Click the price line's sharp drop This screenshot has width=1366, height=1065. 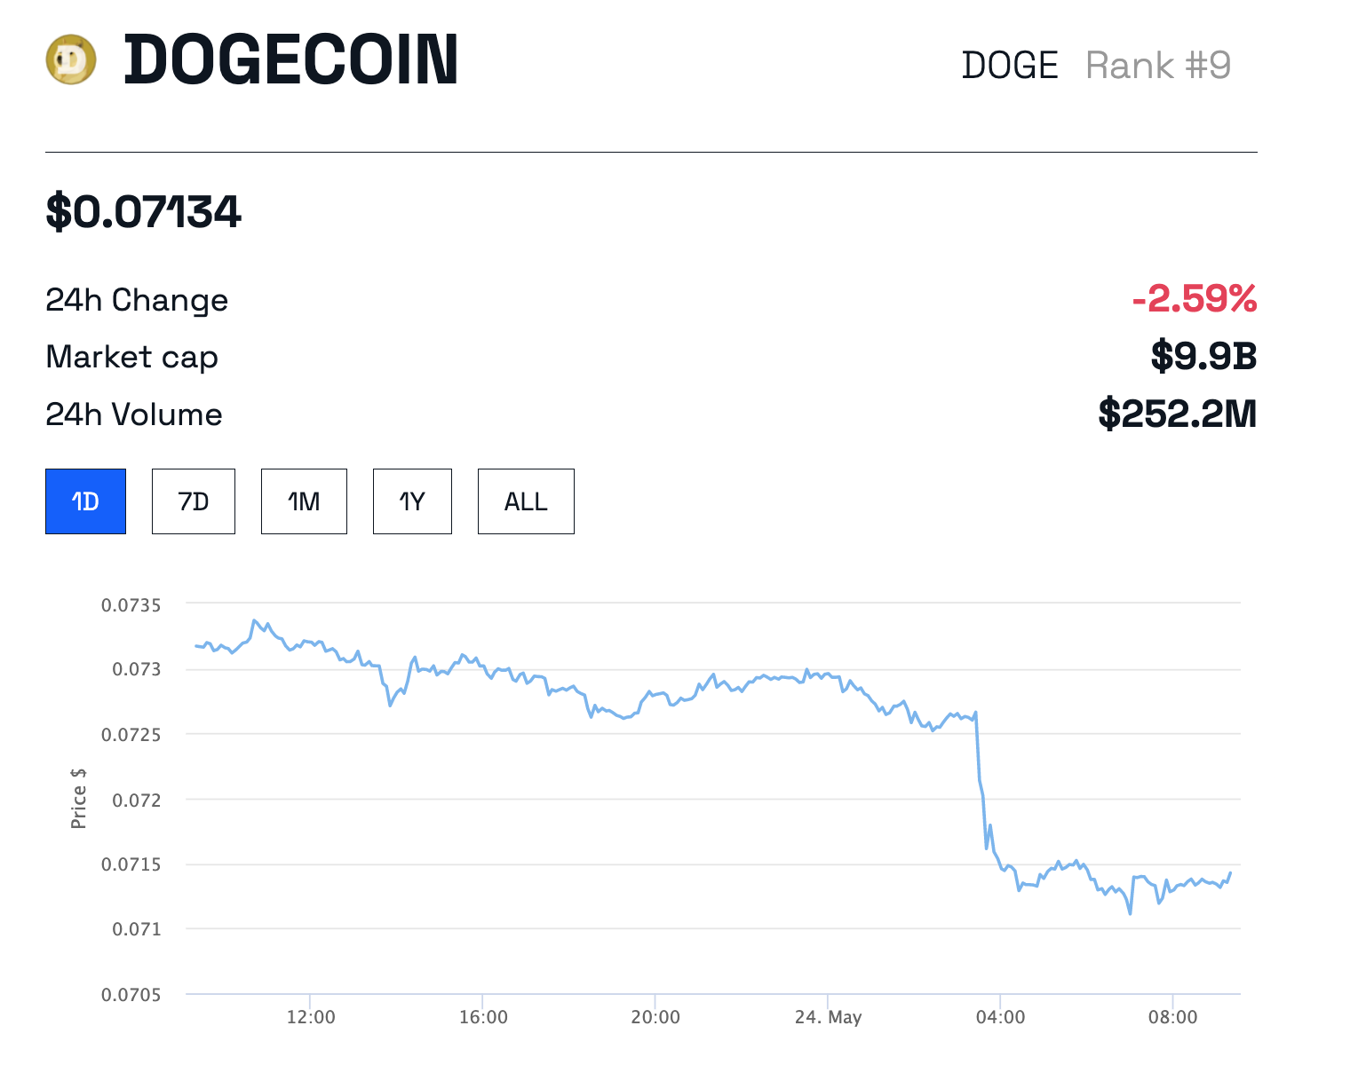click(x=981, y=781)
